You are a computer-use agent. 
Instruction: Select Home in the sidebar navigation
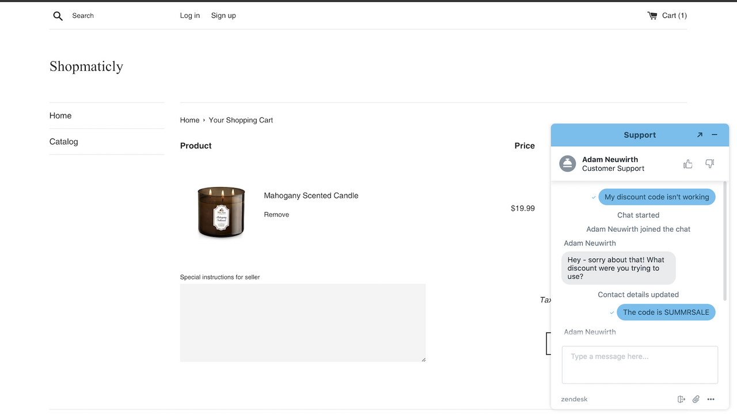coord(60,116)
